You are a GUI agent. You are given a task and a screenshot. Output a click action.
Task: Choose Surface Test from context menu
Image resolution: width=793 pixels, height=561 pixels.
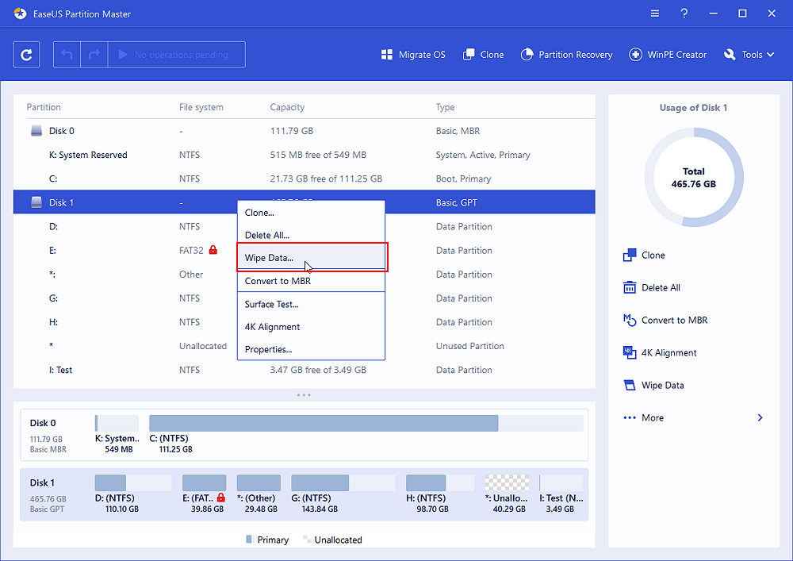coord(271,305)
